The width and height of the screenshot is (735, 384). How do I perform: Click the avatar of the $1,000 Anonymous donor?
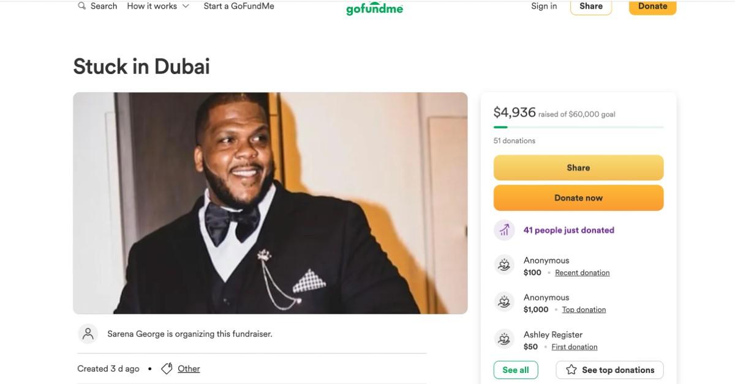pos(504,301)
